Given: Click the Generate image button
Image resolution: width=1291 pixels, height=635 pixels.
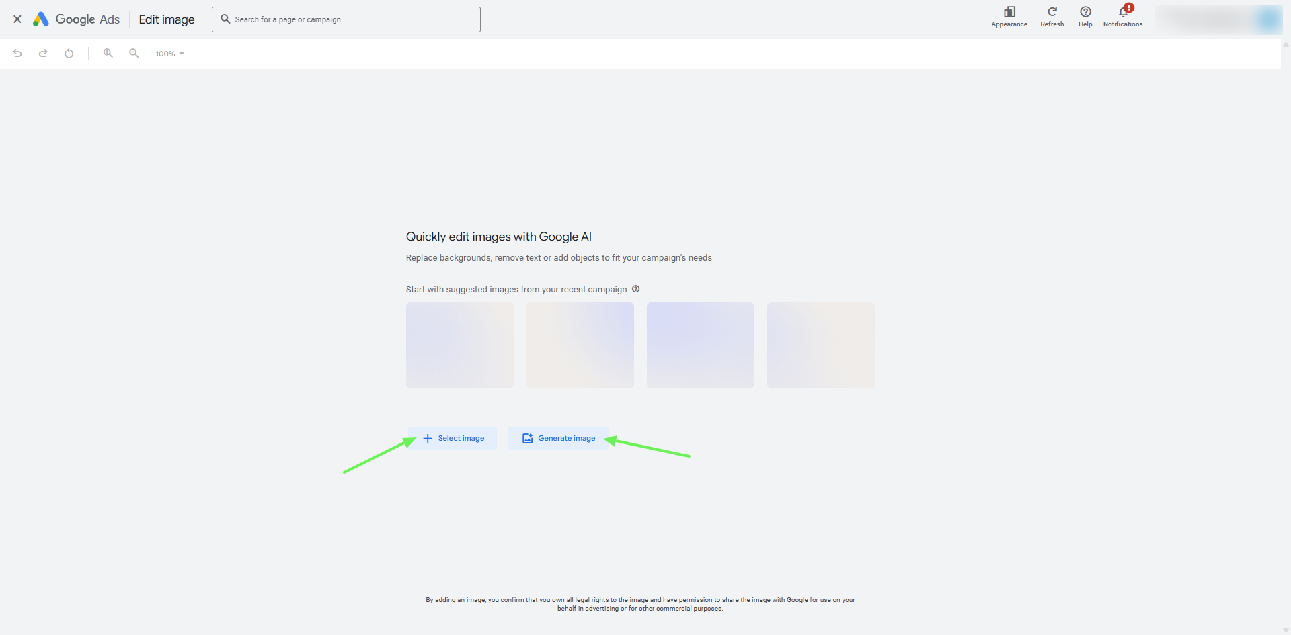Looking at the screenshot, I should pyautogui.click(x=558, y=438).
